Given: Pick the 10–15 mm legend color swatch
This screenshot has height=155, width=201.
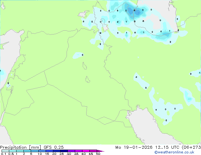Looking at the screenshot, I should tap(42, 151).
